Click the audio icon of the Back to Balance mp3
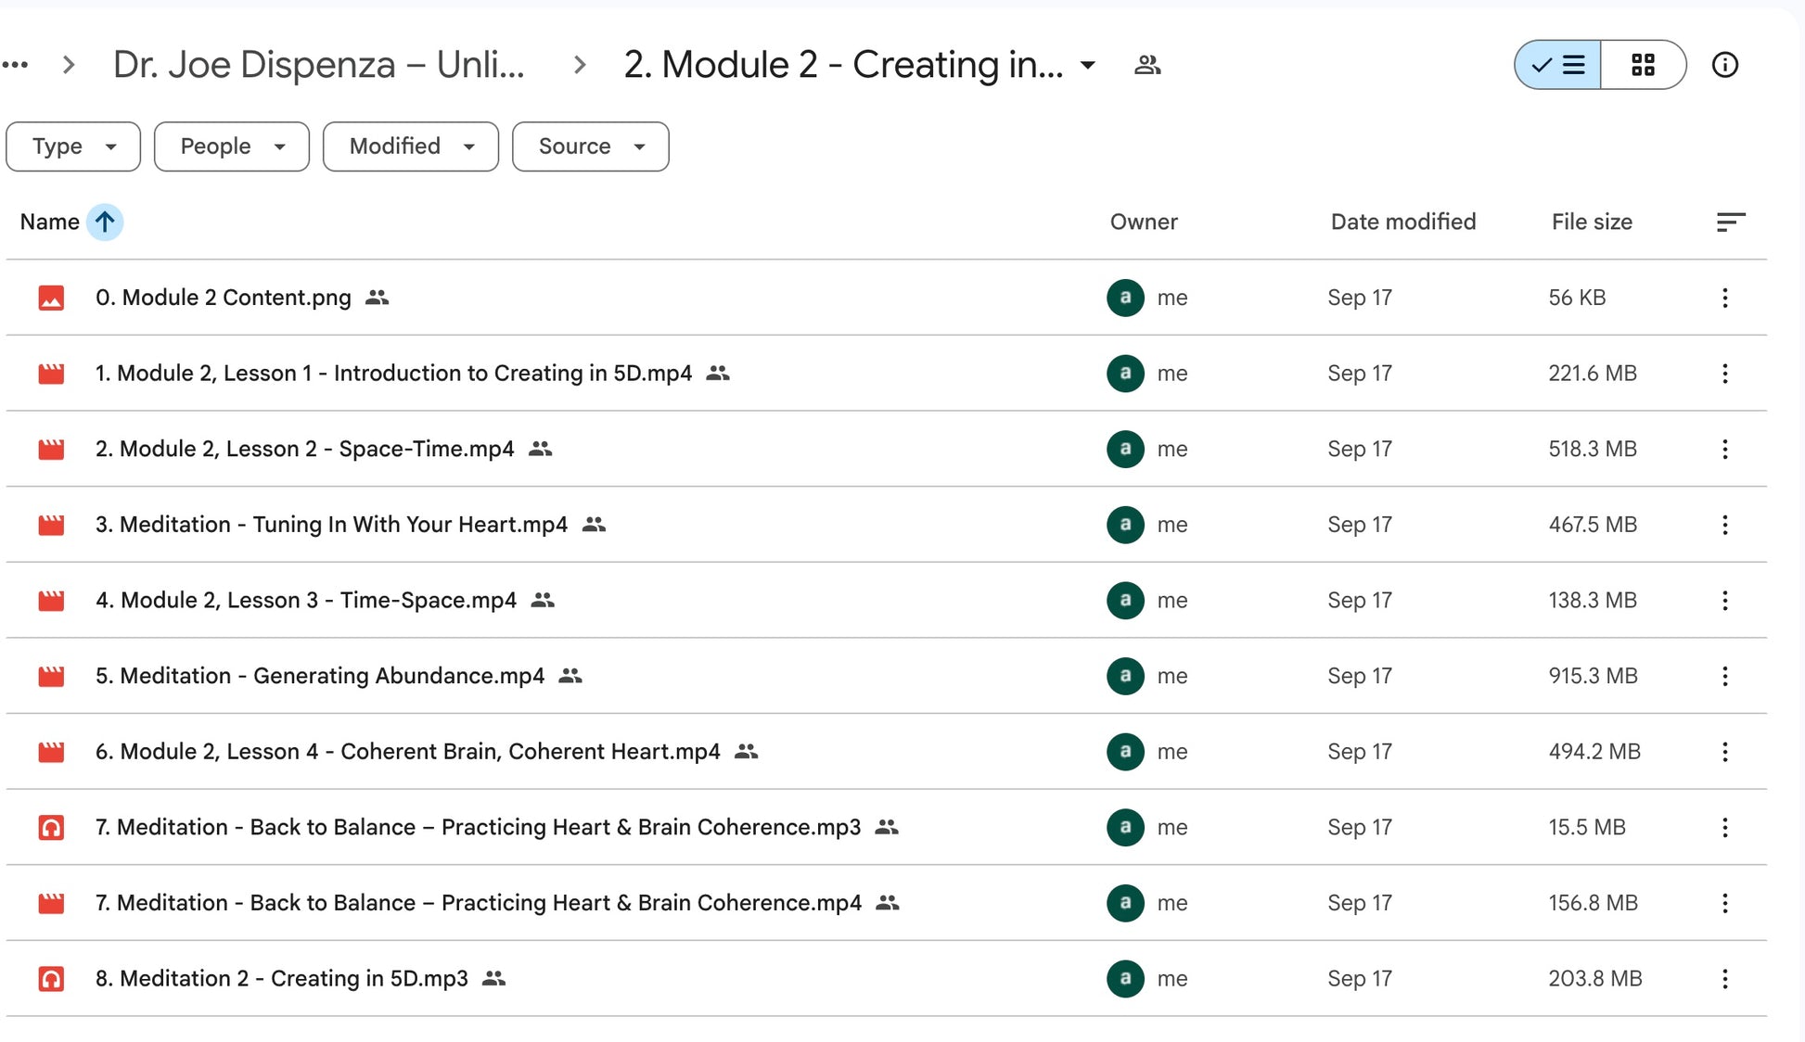This screenshot has width=1805, height=1042. (51, 827)
